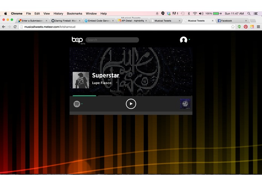Screen dimensions: 262x186
Task: Click the orange K extension icon
Action: [252, 27]
